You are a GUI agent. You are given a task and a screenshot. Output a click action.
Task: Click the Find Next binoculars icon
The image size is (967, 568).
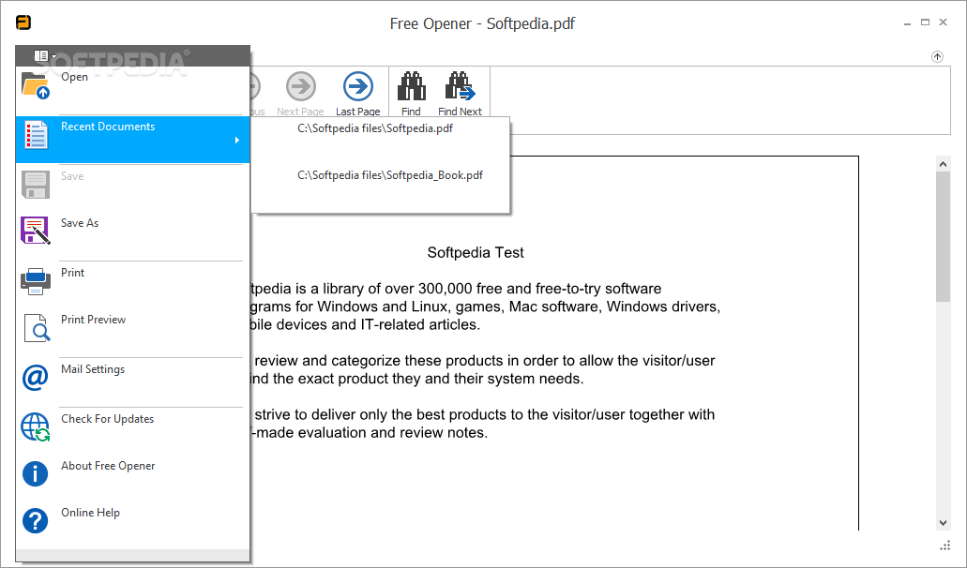(x=461, y=86)
